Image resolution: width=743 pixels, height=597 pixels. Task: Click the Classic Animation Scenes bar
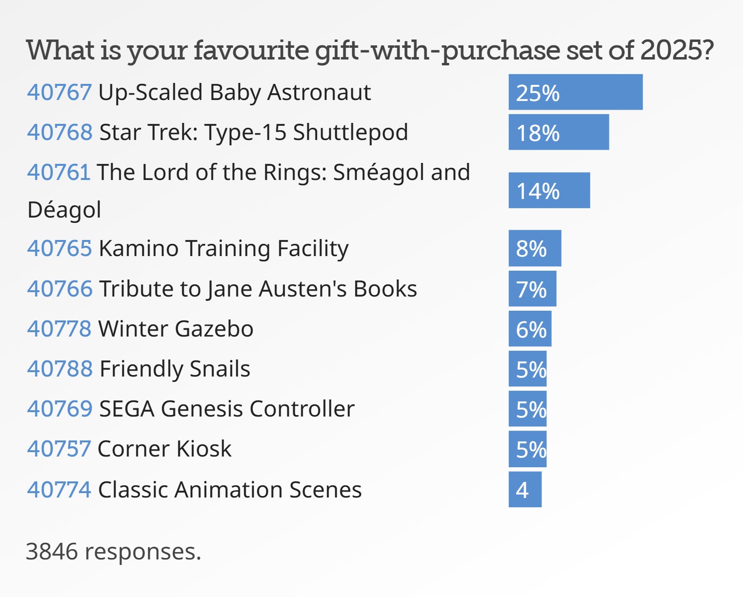[x=525, y=490]
